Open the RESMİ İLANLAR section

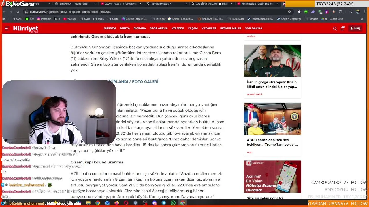pyautogui.click(x=231, y=28)
